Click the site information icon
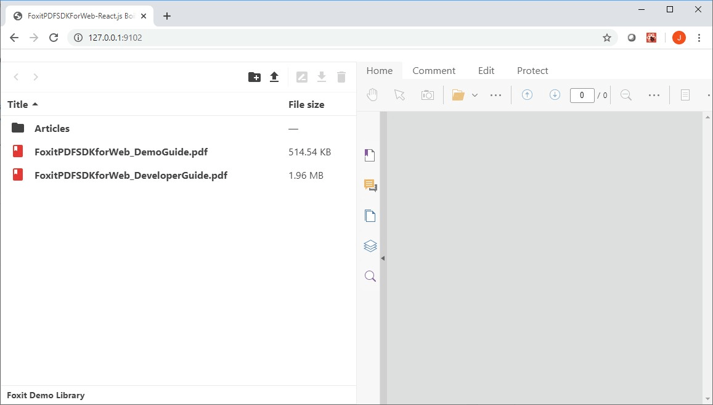Image resolution: width=713 pixels, height=405 pixels. click(78, 38)
